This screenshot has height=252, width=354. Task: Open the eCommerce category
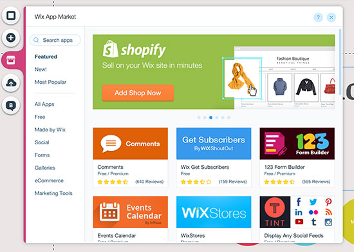[x=49, y=180]
